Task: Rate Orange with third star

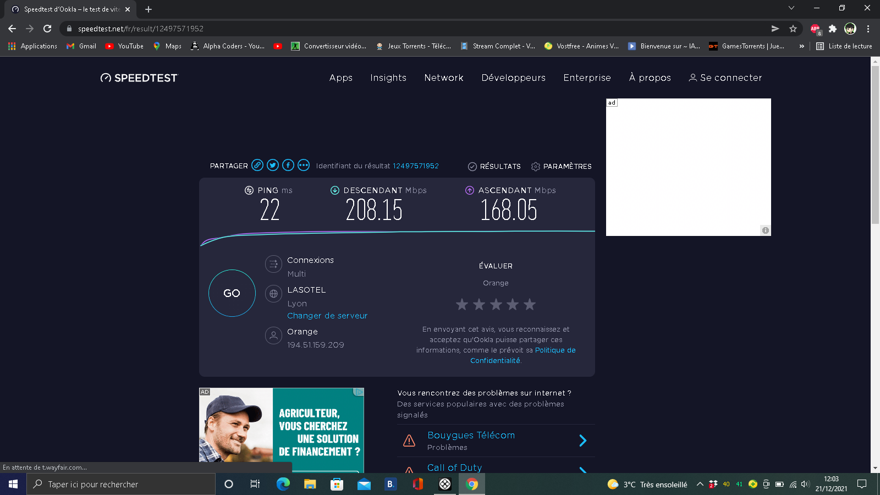Action: [x=496, y=304]
